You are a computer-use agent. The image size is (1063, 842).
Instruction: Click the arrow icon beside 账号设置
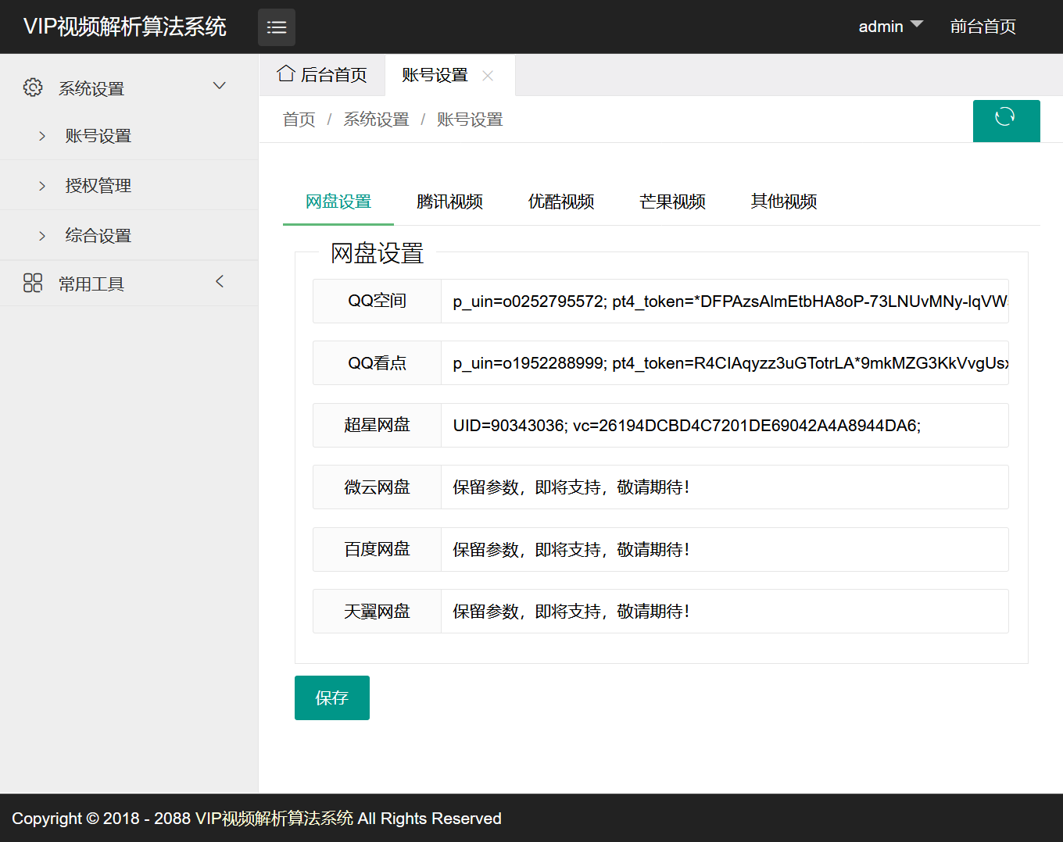click(41, 135)
